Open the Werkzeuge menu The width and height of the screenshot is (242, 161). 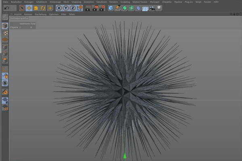pos(55,2)
